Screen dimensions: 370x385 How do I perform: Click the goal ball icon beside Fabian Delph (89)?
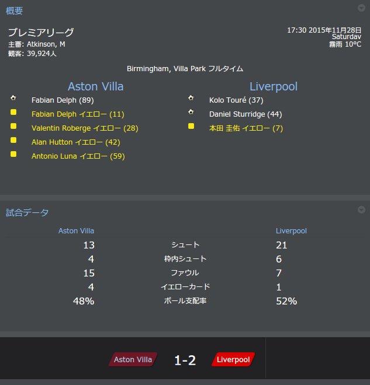(x=13, y=98)
